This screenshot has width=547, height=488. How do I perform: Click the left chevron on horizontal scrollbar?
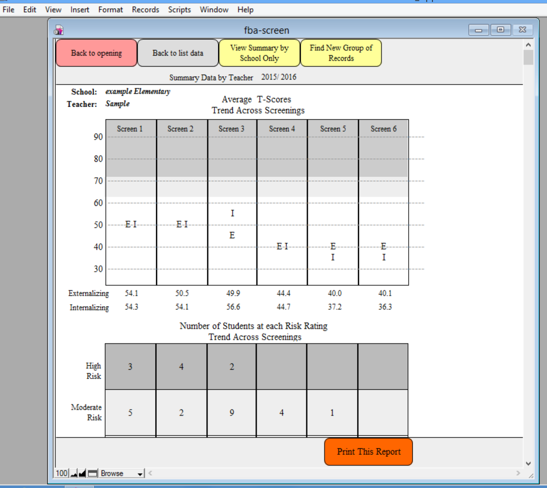coord(150,474)
